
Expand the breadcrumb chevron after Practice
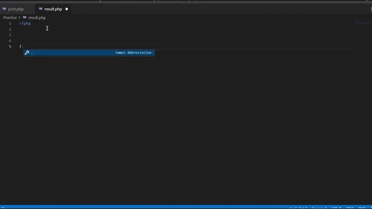[x=19, y=17]
